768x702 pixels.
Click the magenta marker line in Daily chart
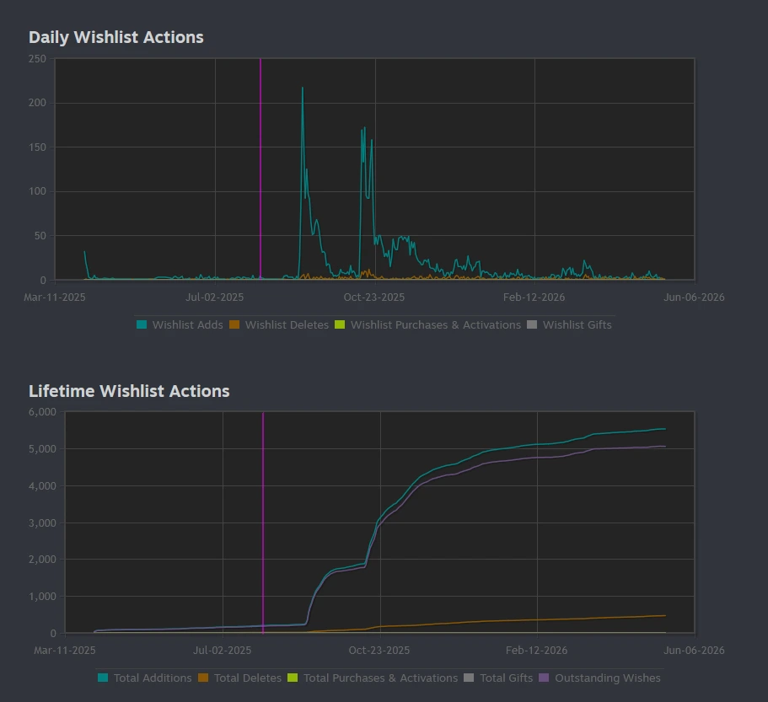[260, 169]
